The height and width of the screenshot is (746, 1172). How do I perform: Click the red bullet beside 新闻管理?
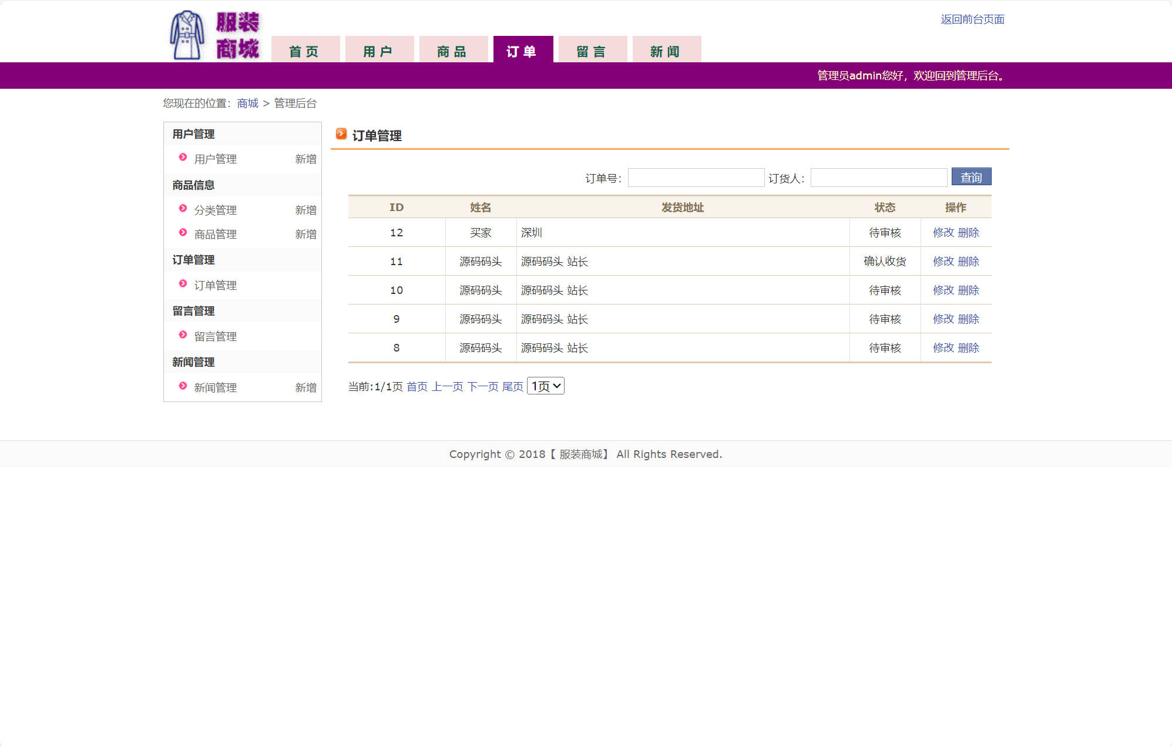183,386
